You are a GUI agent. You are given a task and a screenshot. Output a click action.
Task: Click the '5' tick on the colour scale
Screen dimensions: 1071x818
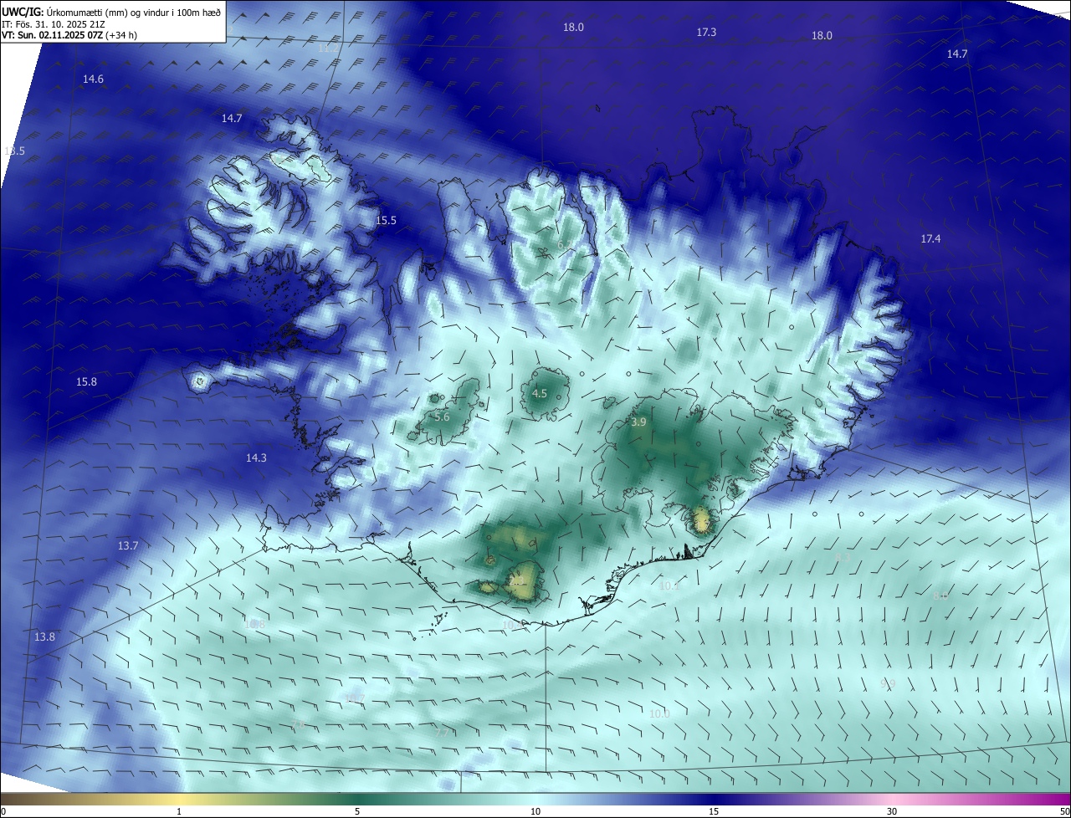(x=357, y=812)
